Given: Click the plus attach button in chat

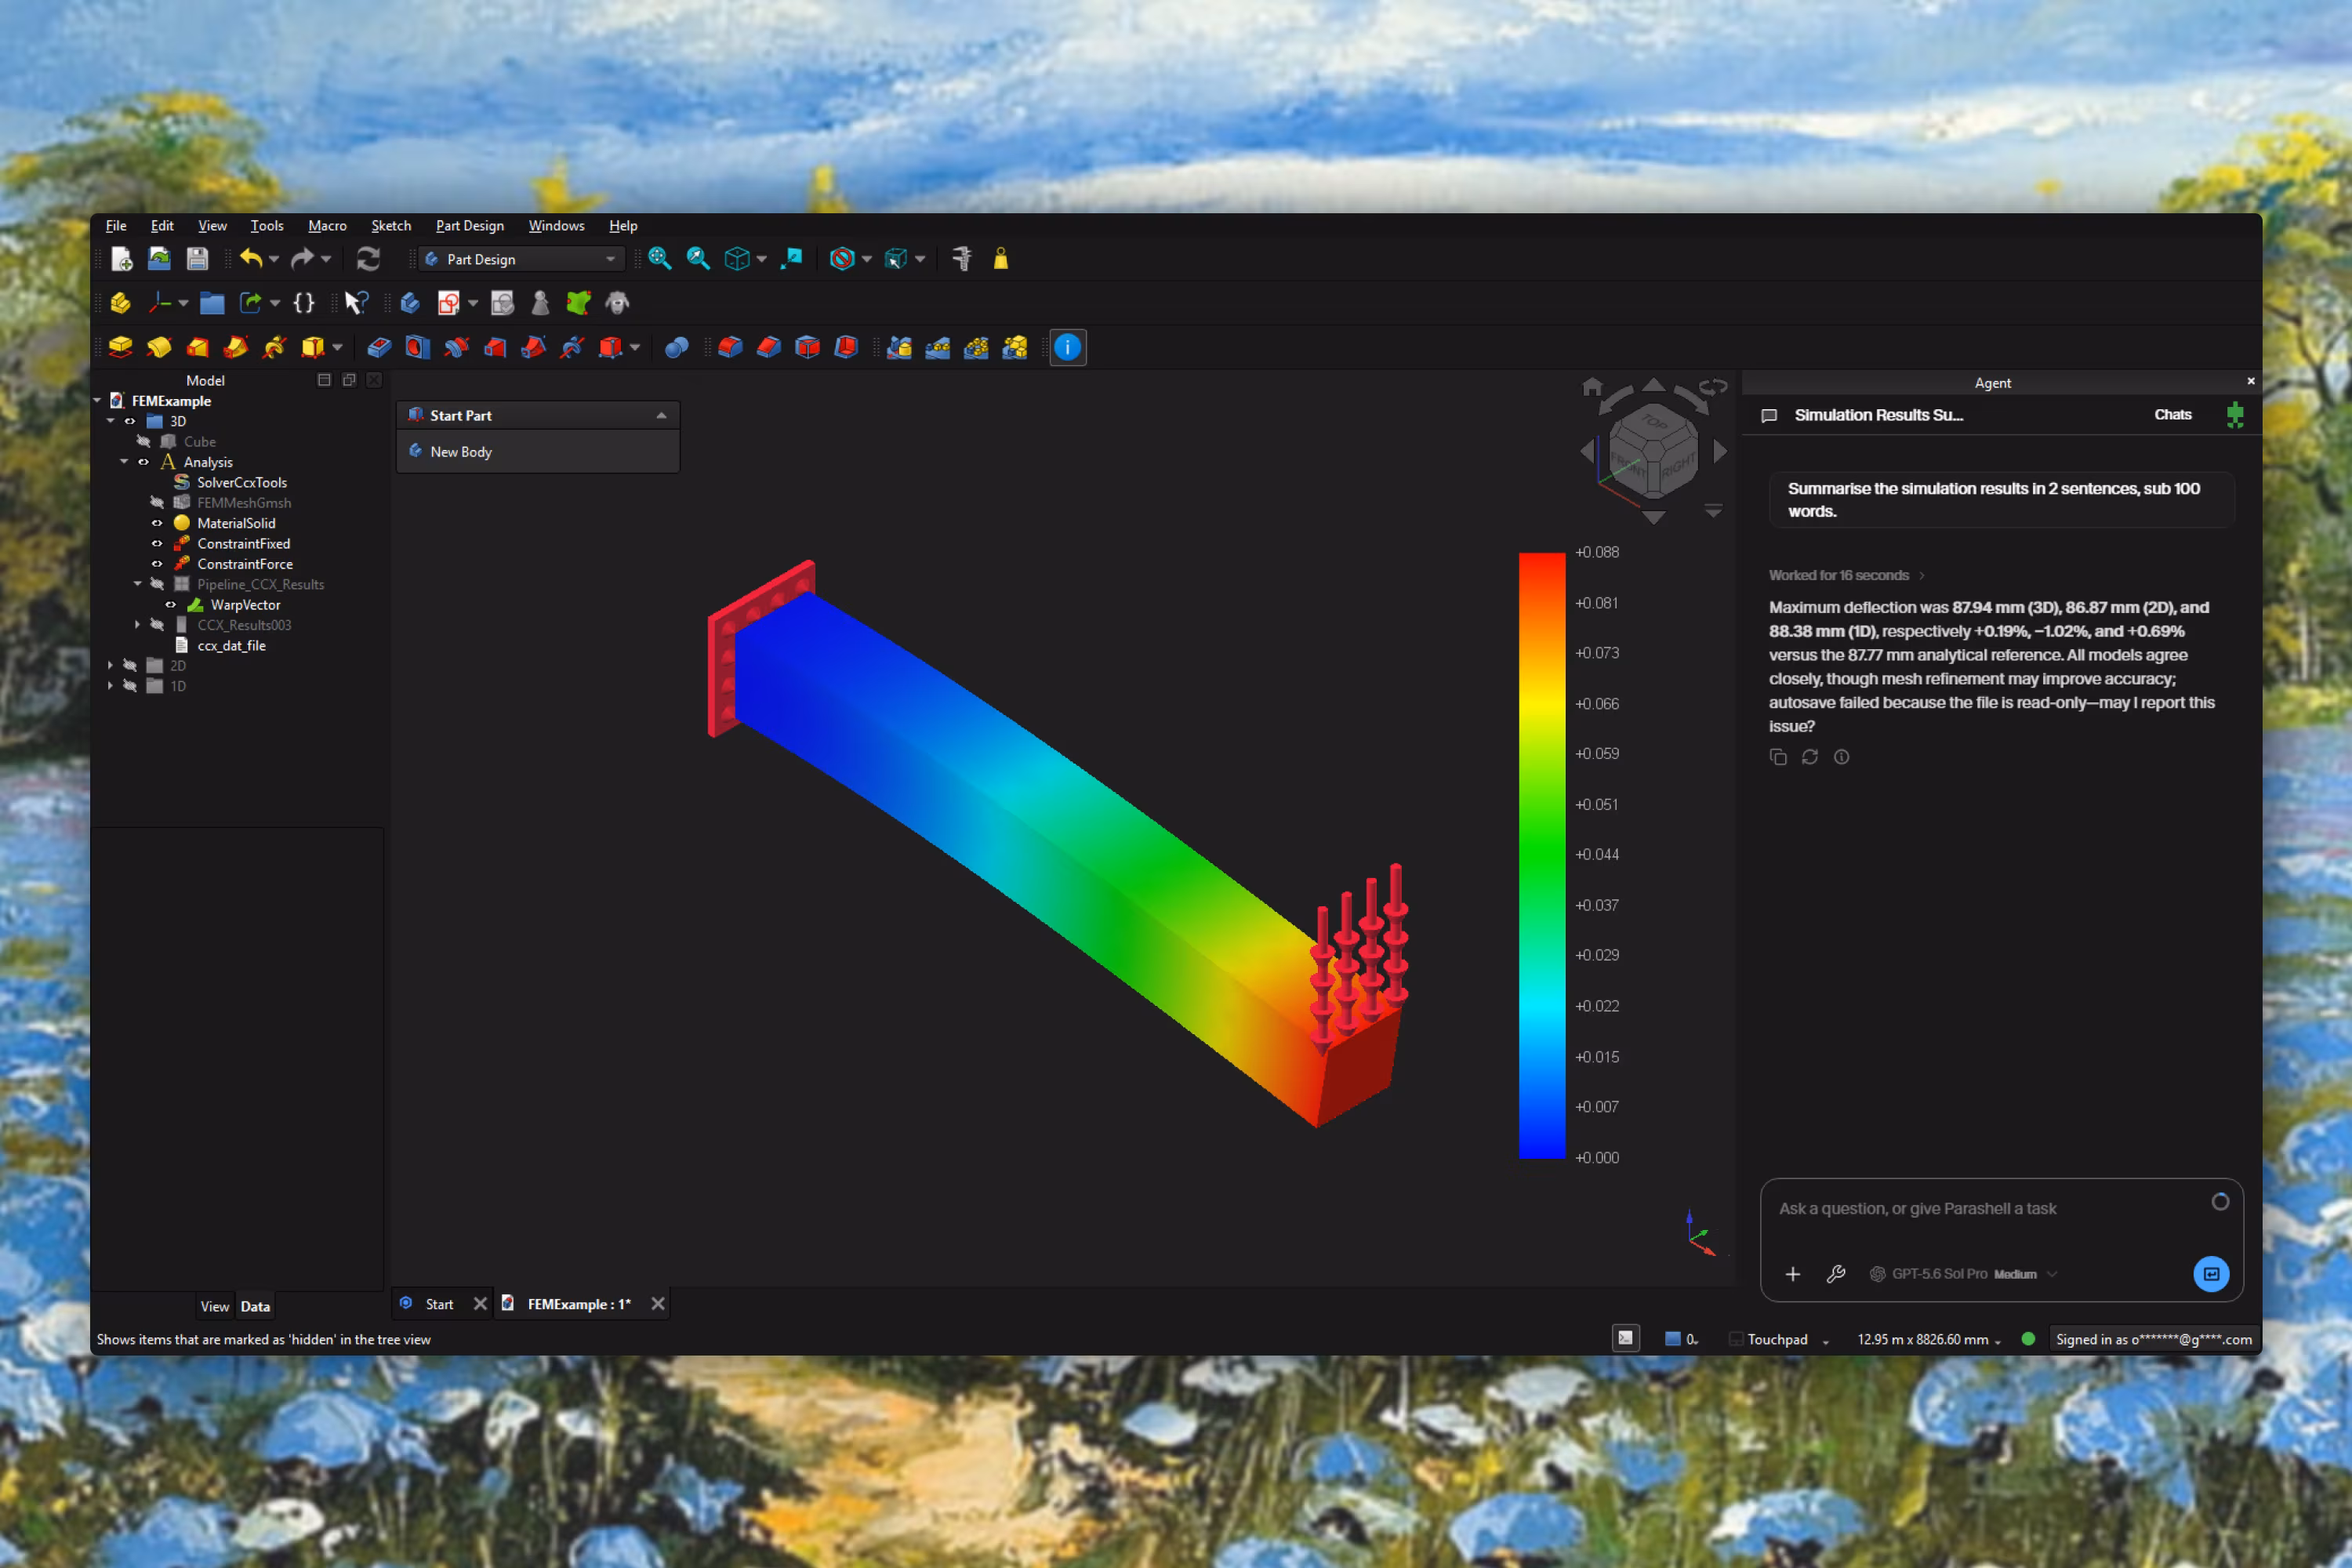Looking at the screenshot, I should click(1792, 1274).
